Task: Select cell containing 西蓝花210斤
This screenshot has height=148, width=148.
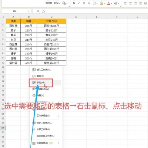Action: click(x=51, y=44)
